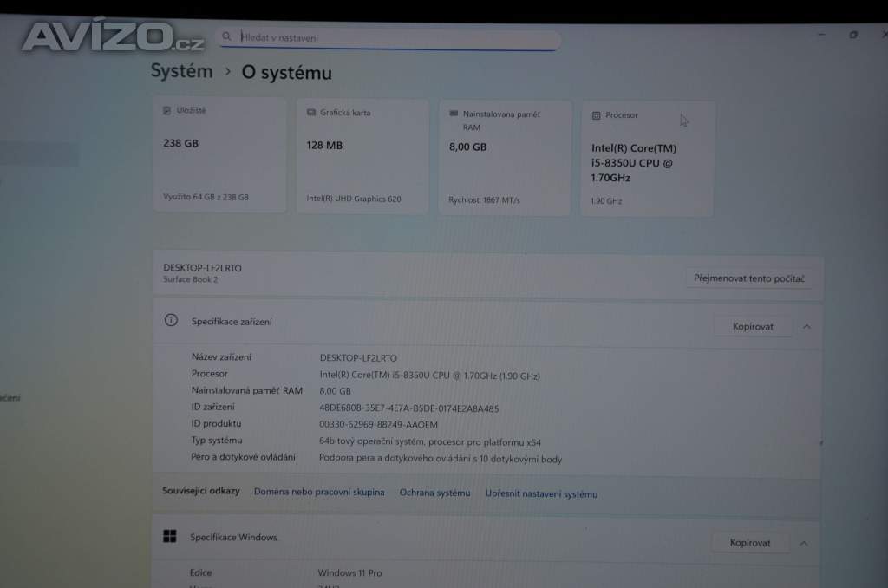Click the Procesor chip icon
Viewport: 888px width, 588px height.
[596, 115]
